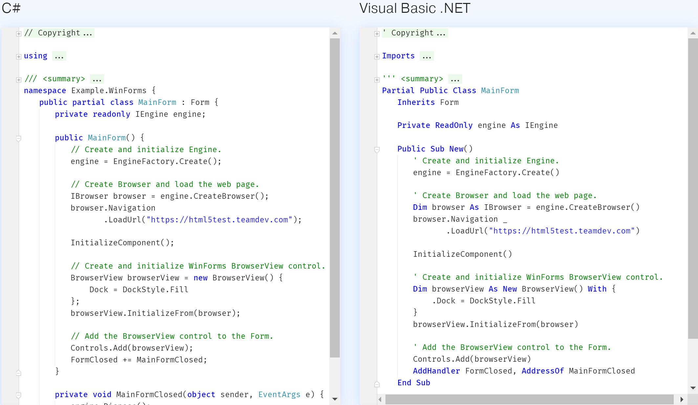Expand the C# summary comment region
The height and width of the screenshot is (405, 698).
click(19, 80)
